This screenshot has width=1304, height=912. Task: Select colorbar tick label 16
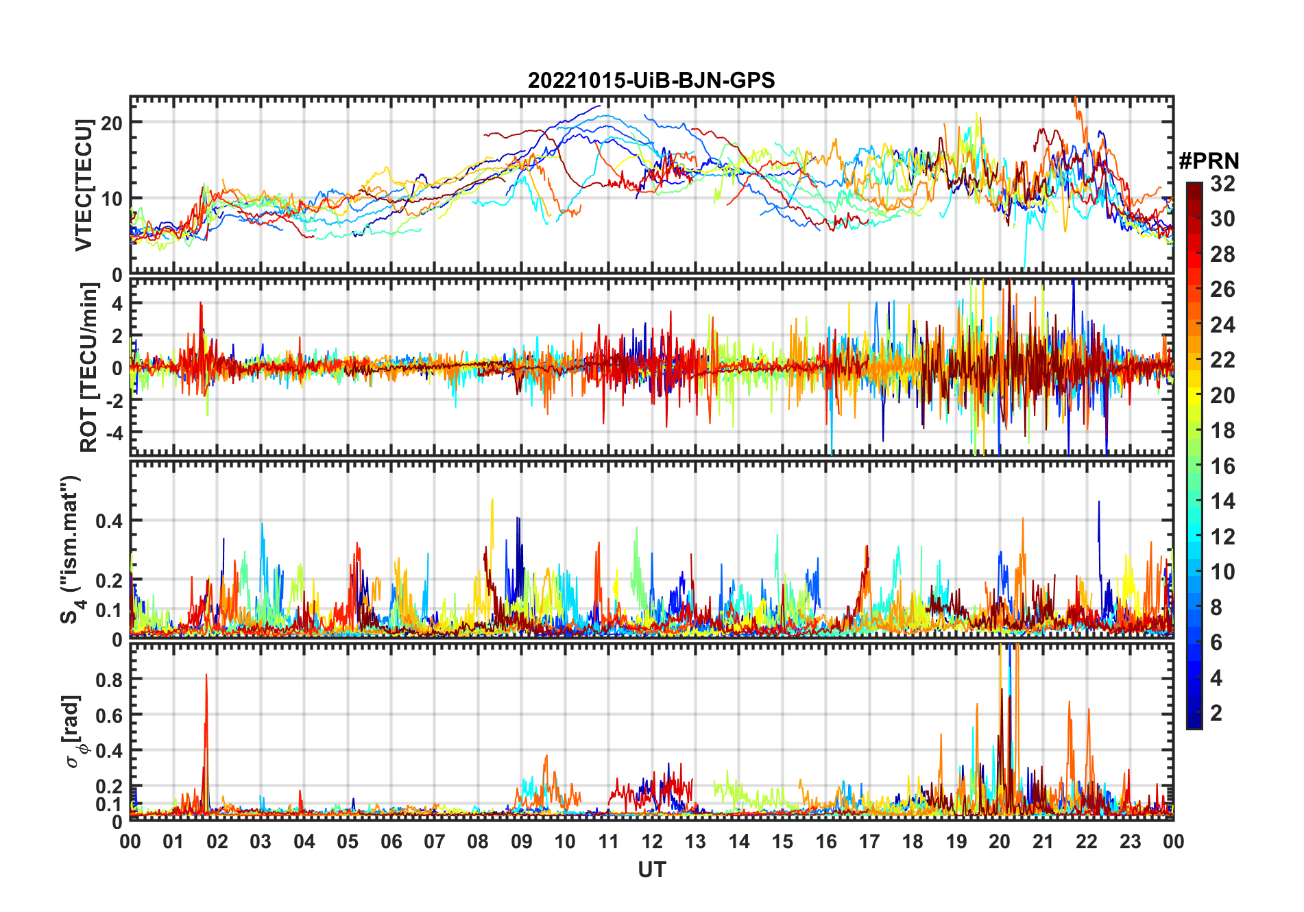pos(1222,466)
